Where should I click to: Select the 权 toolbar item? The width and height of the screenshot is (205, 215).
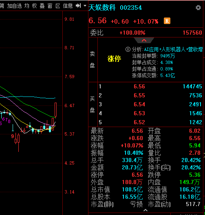pos(35,6)
